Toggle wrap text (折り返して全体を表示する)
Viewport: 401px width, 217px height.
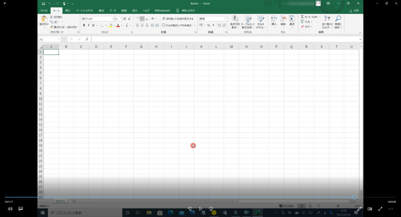click(178, 19)
